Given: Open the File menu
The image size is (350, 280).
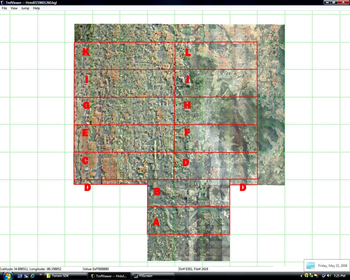Looking at the screenshot, I should tap(4, 8).
